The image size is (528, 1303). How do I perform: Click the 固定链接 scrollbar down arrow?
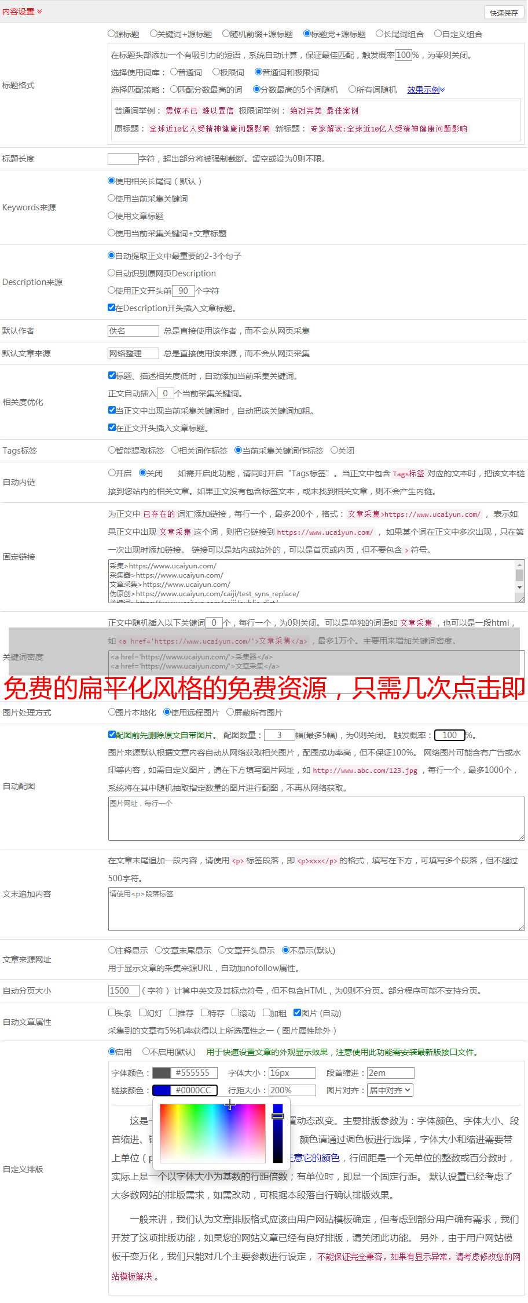tap(519, 587)
